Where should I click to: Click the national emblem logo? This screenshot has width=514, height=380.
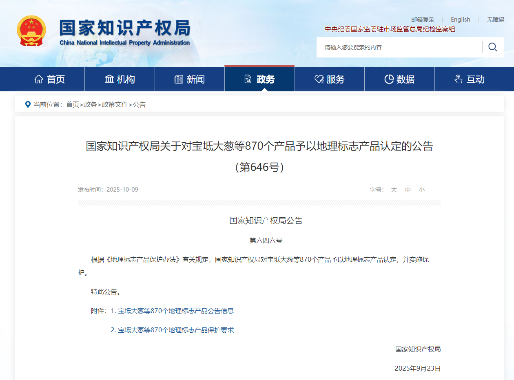32,32
